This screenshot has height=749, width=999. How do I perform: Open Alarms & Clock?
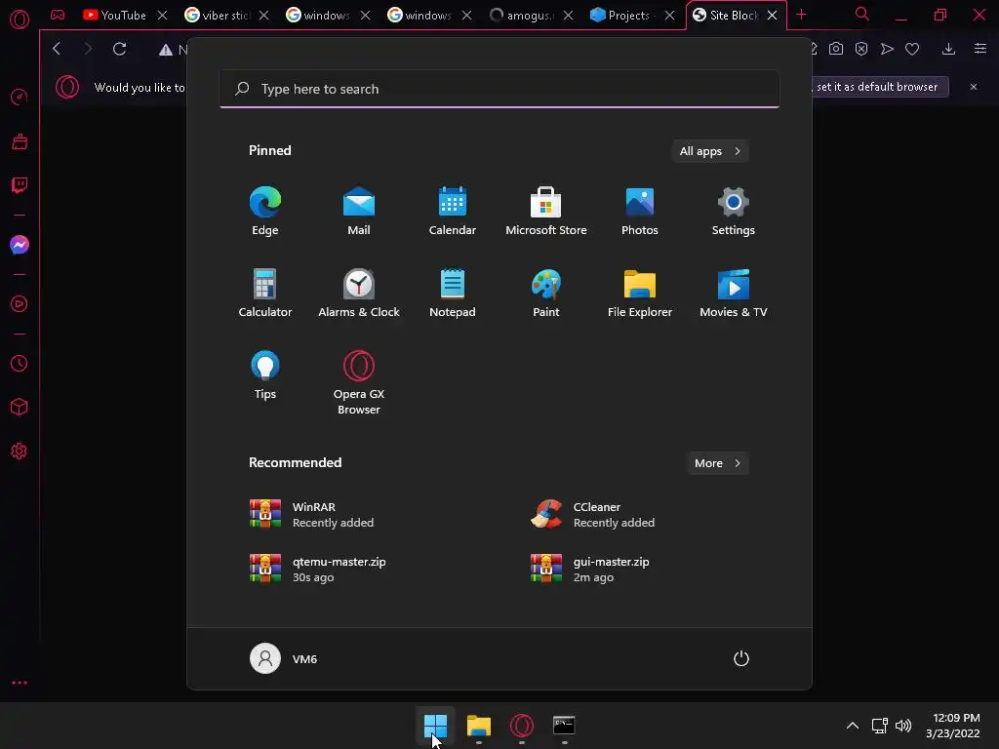pos(359,293)
